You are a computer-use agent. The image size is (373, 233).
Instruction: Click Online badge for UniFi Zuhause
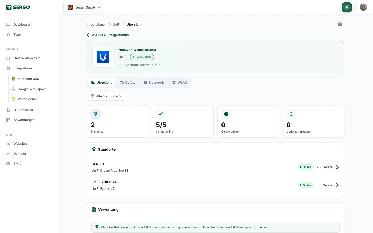point(305,185)
